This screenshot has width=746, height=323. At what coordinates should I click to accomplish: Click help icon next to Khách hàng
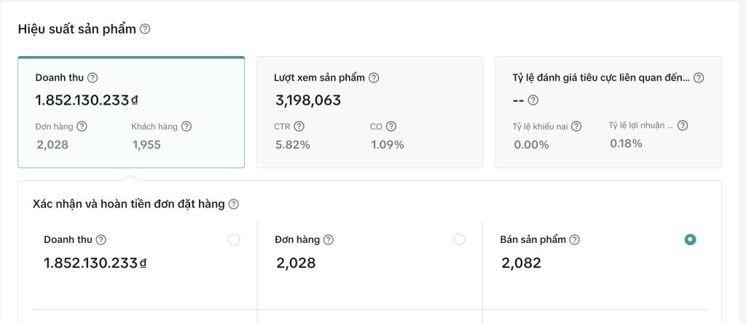click(x=186, y=127)
